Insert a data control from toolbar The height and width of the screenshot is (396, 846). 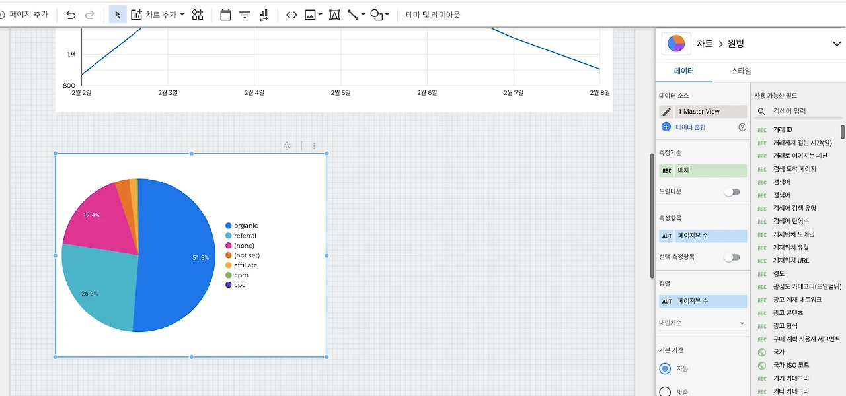click(x=264, y=15)
